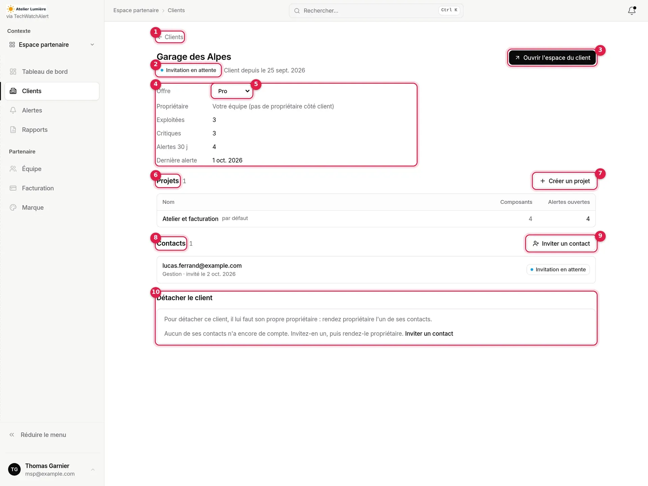The height and width of the screenshot is (486, 648).
Task: Open the Atelier et facturation project row
Action: [x=376, y=219]
